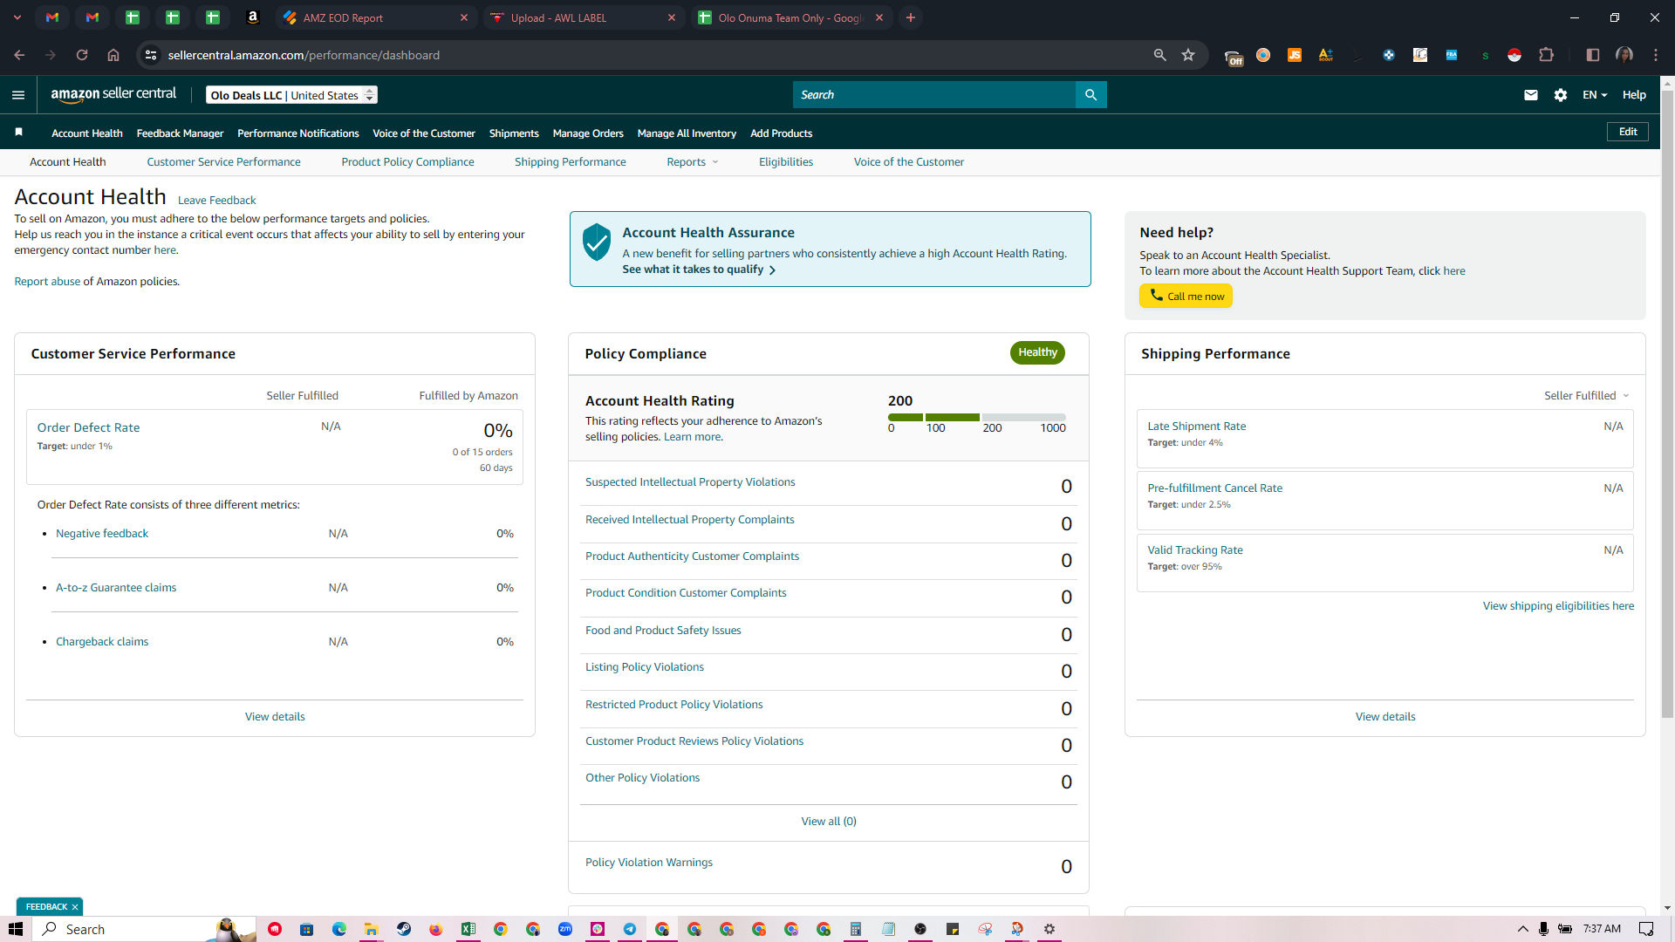
Task: Click the browser back arrow
Action: (19, 55)
